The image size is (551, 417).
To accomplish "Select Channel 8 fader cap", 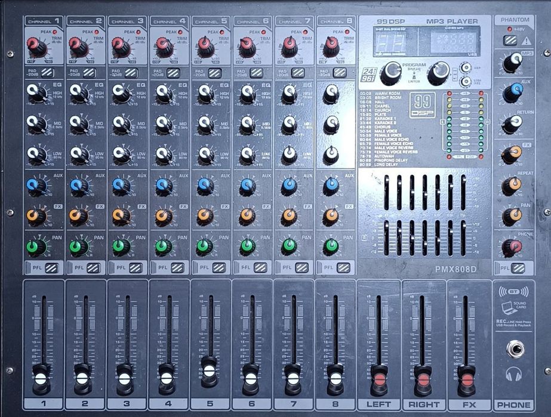I will coord(336,379).
